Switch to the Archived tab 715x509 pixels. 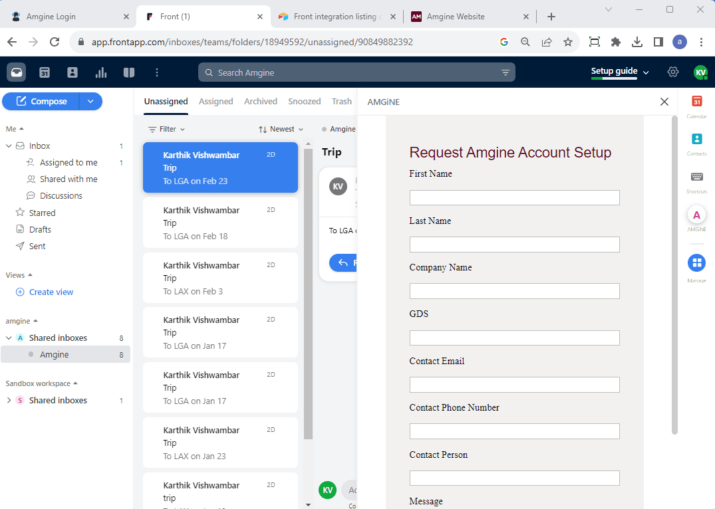tap(260, 101)
